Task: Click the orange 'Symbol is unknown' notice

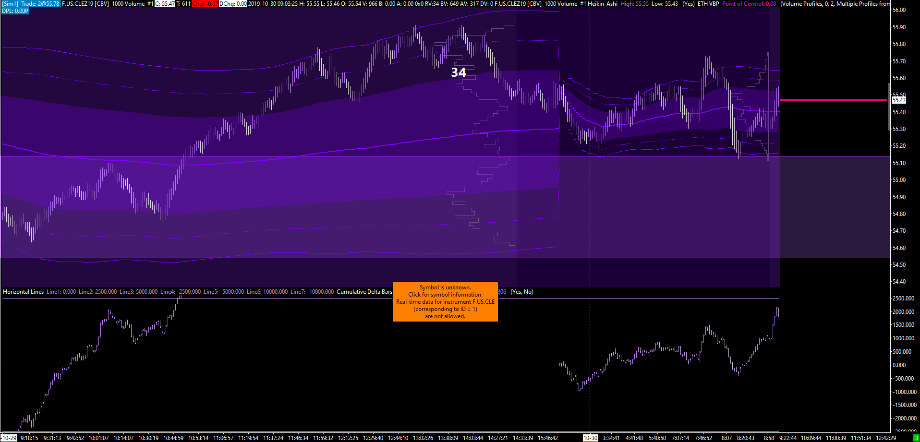Action: click(x=445, y=302)
